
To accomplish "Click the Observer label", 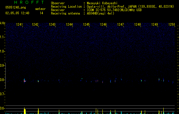I will pos(58,3).
